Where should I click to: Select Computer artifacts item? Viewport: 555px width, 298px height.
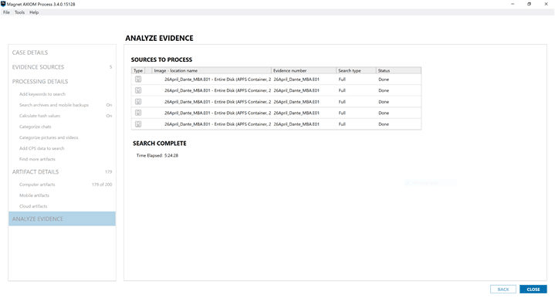[37, 185]
